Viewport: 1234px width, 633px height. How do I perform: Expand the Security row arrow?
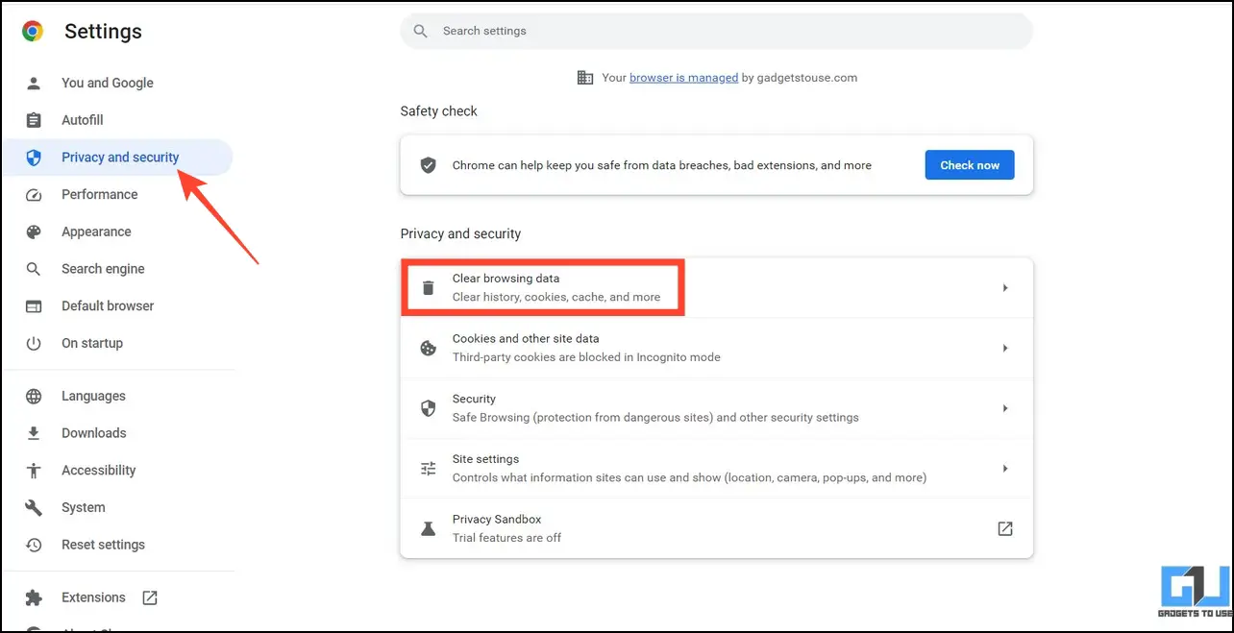pyautogui.click(x=1005, y=408)
